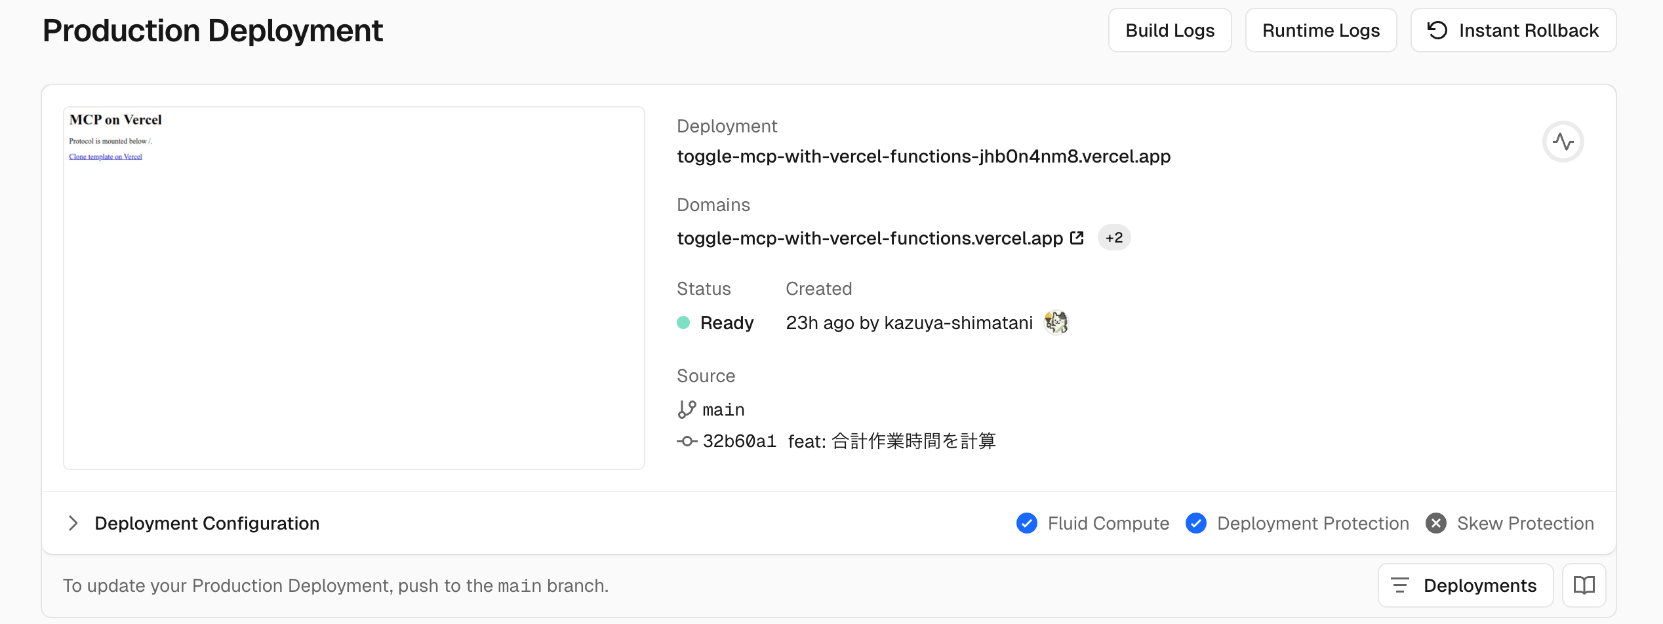Image resolution: width=1663 pixels, height=624 pixels.
Task: Click the Fluid Compute check icon
Action: click(x=1026, y=523)
